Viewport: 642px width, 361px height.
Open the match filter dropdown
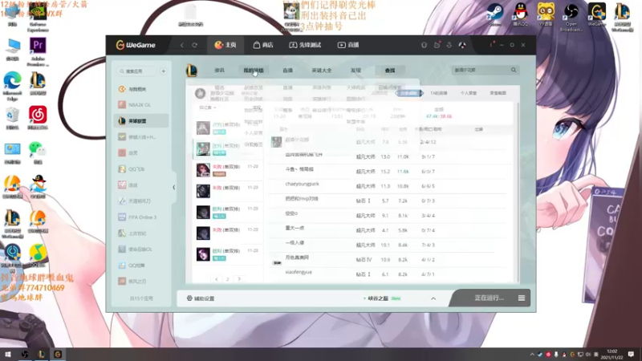pyautogui.click(x=208, y=107)
